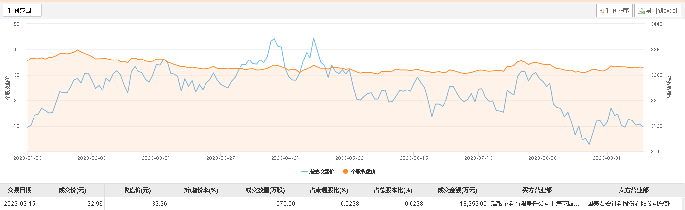Click 买方营业部 column header
This screenshot has width=685, height=210.
pos(537,190)
